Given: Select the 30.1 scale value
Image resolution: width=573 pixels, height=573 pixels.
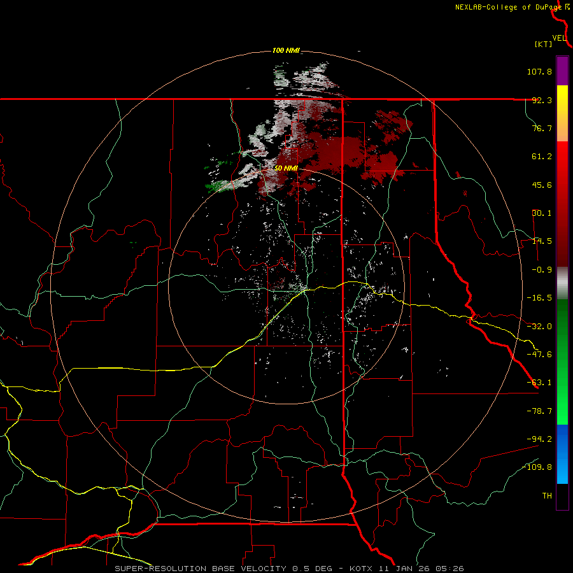Looking at the screenshot, I should (x=542, y=213).
